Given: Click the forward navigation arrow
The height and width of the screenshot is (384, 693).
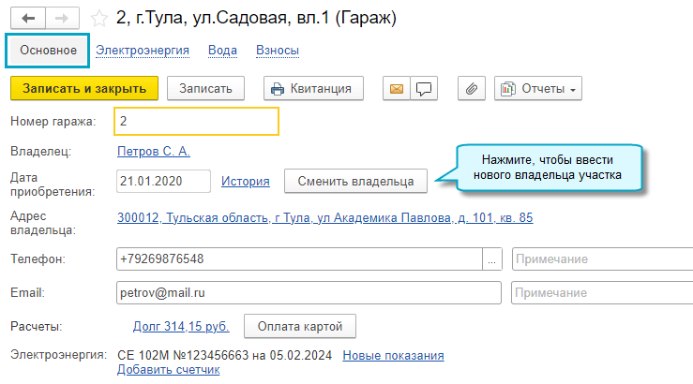Looking at the screenshot, I should point(62,18).
